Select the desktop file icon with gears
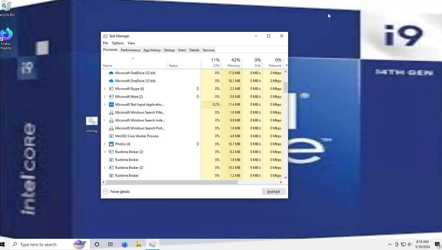Screen dimensions: 442x250 click(92, 121)
